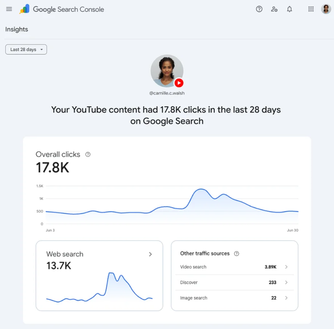Viewport: 334px width, 329px height.
Task: Open the Help question mark icon
Action: coord(259,9)
